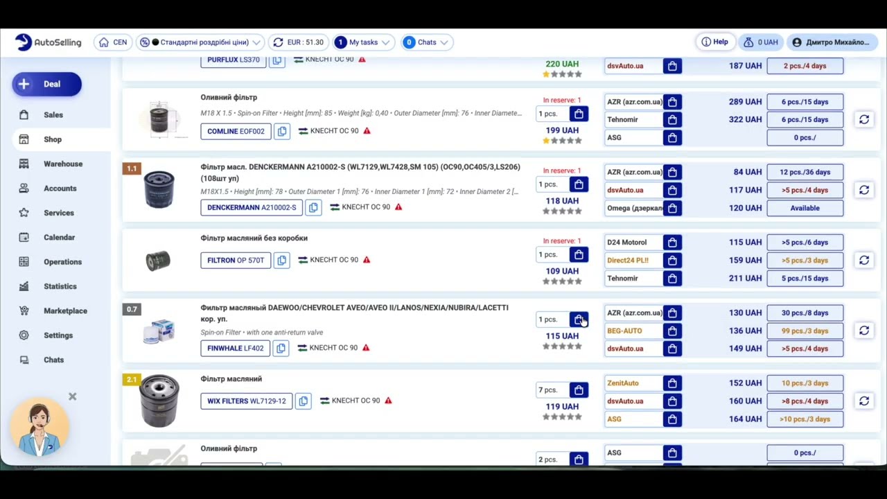Click the FILTRON OP 570T part button
Screen dimensions: 887x499
pyautogui.click(x=236, y=261)
